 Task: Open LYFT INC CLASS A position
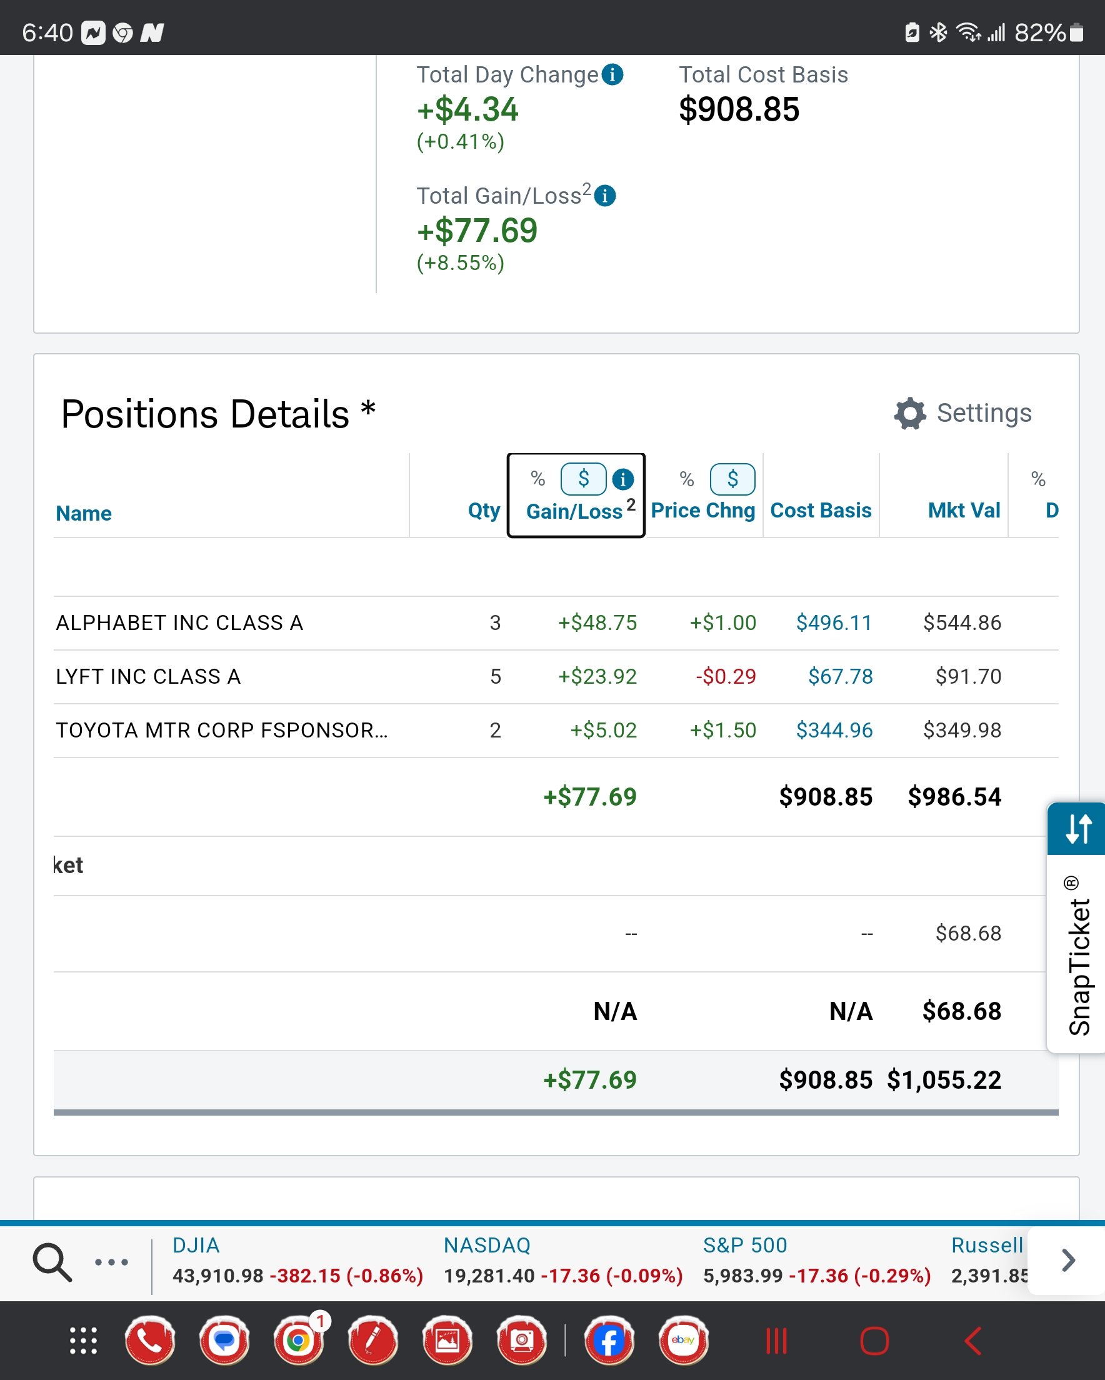(148, 676)
